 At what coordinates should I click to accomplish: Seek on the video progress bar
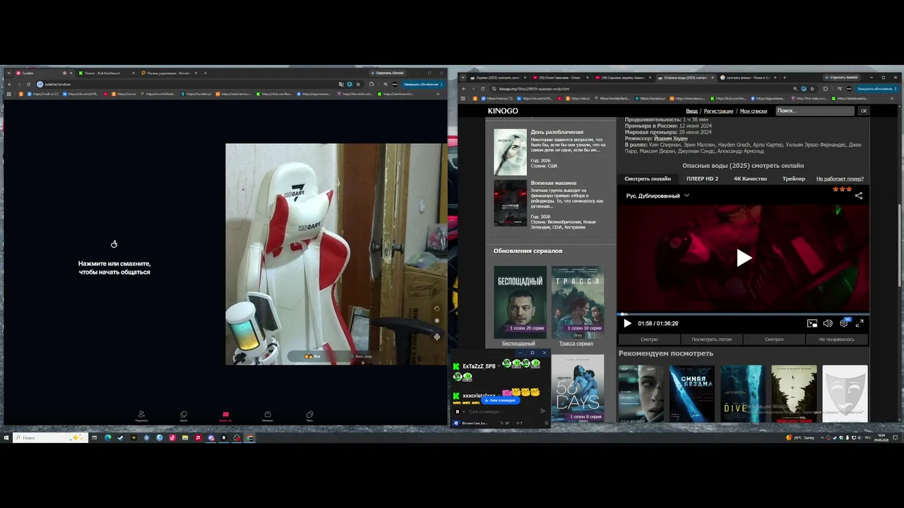[x=744, y=314]
